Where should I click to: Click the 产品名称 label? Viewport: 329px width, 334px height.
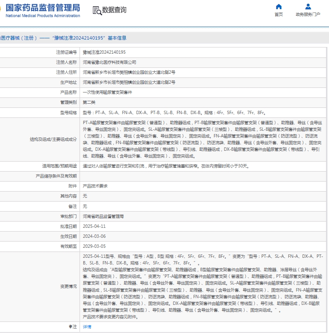click(x=68, y=92)
